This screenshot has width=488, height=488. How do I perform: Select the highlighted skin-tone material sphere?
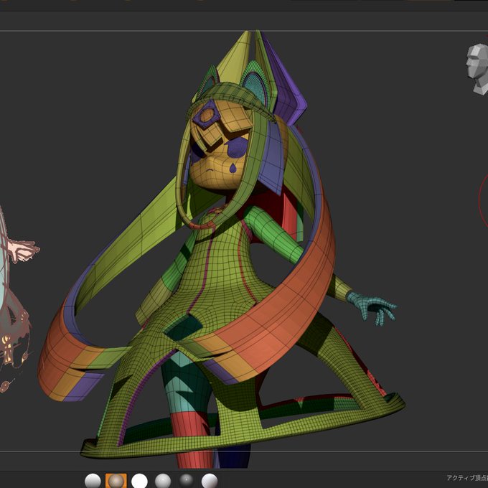click(x=116, y=481)
